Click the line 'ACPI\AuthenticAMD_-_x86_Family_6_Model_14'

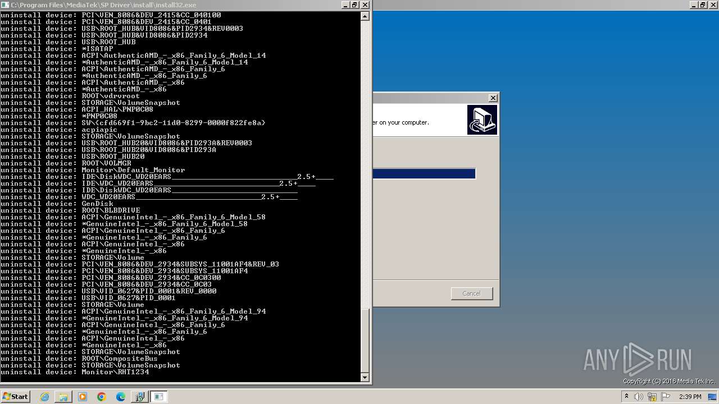133,56
